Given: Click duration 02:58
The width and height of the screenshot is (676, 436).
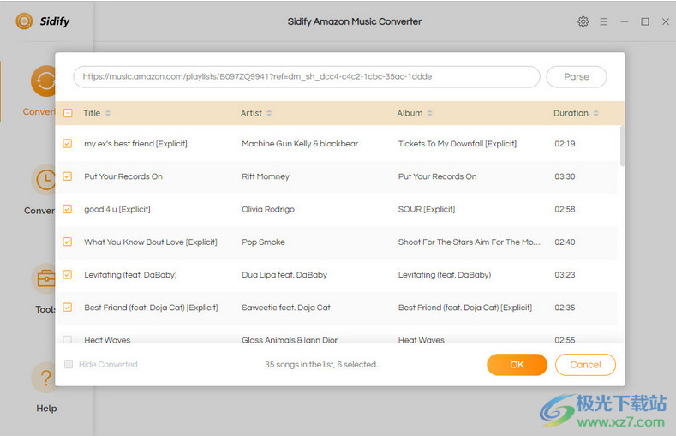Looking at the screenshot, I should pyautogui.click(x=565, y=209).
